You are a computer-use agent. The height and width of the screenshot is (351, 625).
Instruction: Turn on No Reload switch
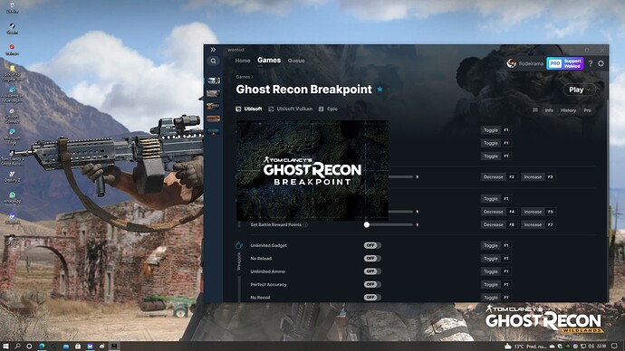[372, 259]
